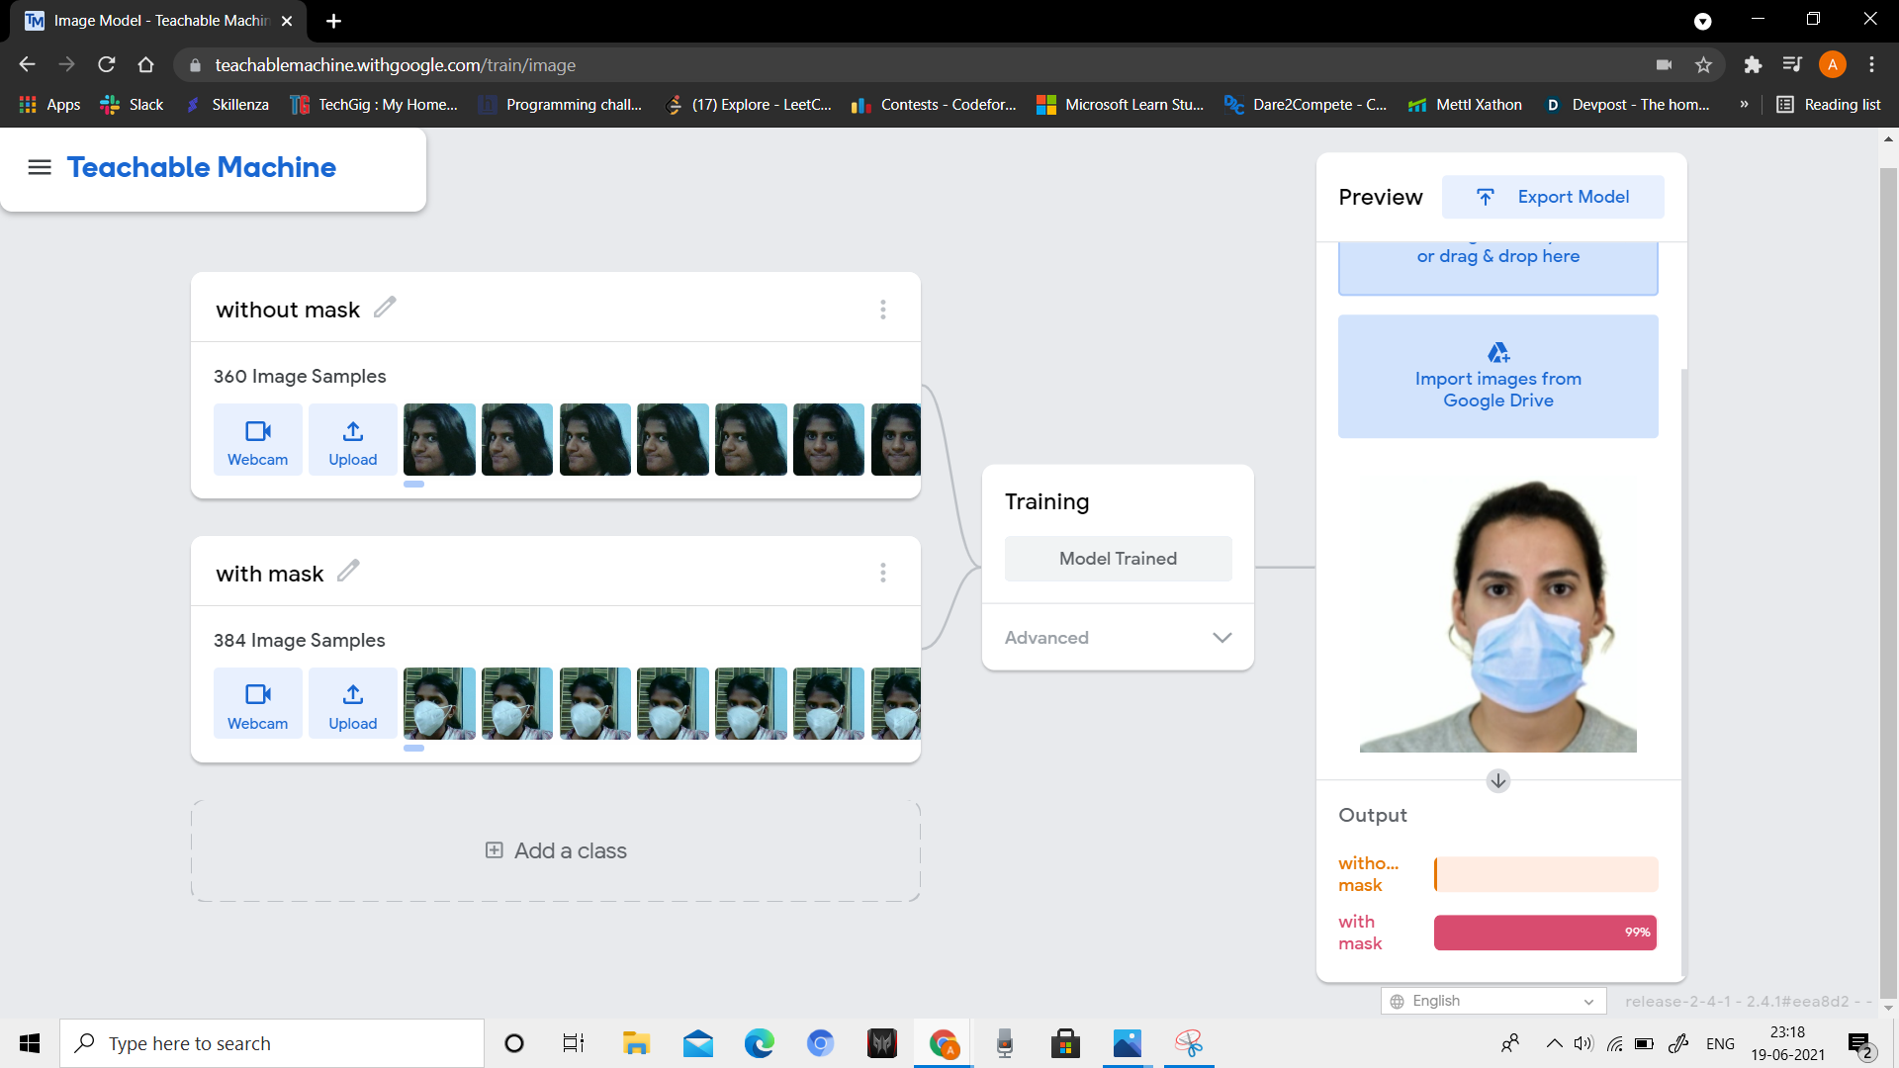Click pencil icon to rename without mask class
The image size is (1899, 1068).
pos(385,308)
